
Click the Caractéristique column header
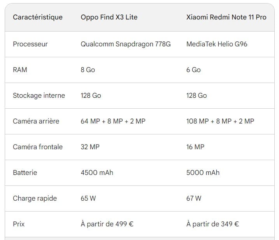38,17
